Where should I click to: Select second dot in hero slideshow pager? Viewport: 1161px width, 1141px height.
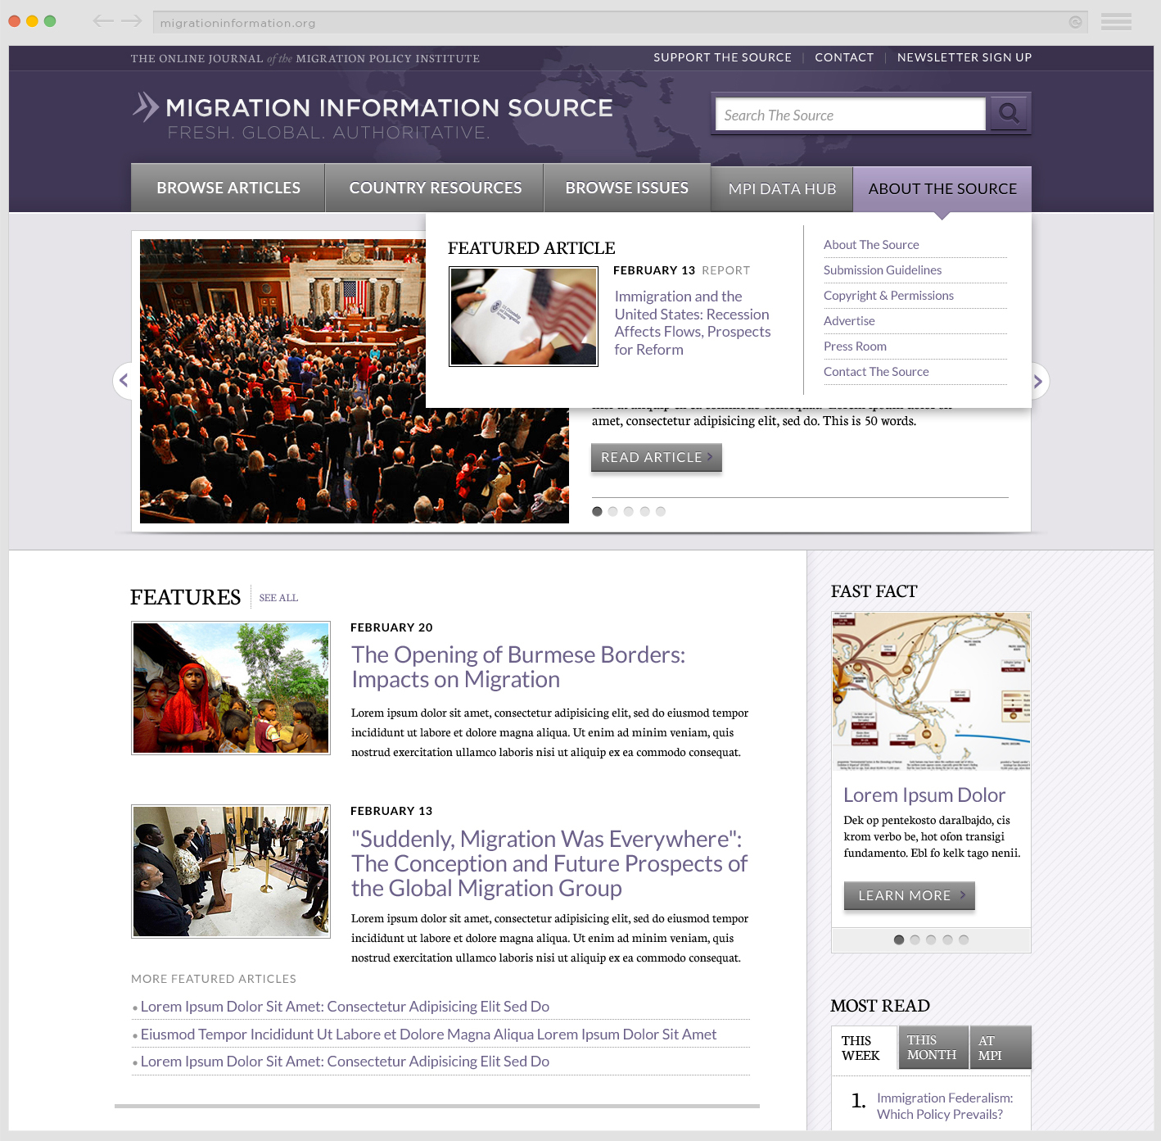pyautogui.click(x=612, y=511)
